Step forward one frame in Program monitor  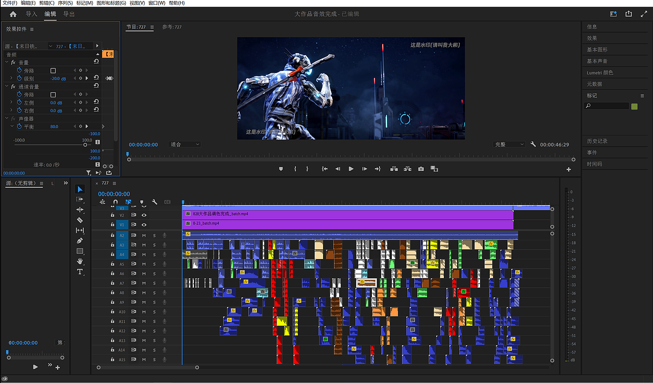pos(364,169)
